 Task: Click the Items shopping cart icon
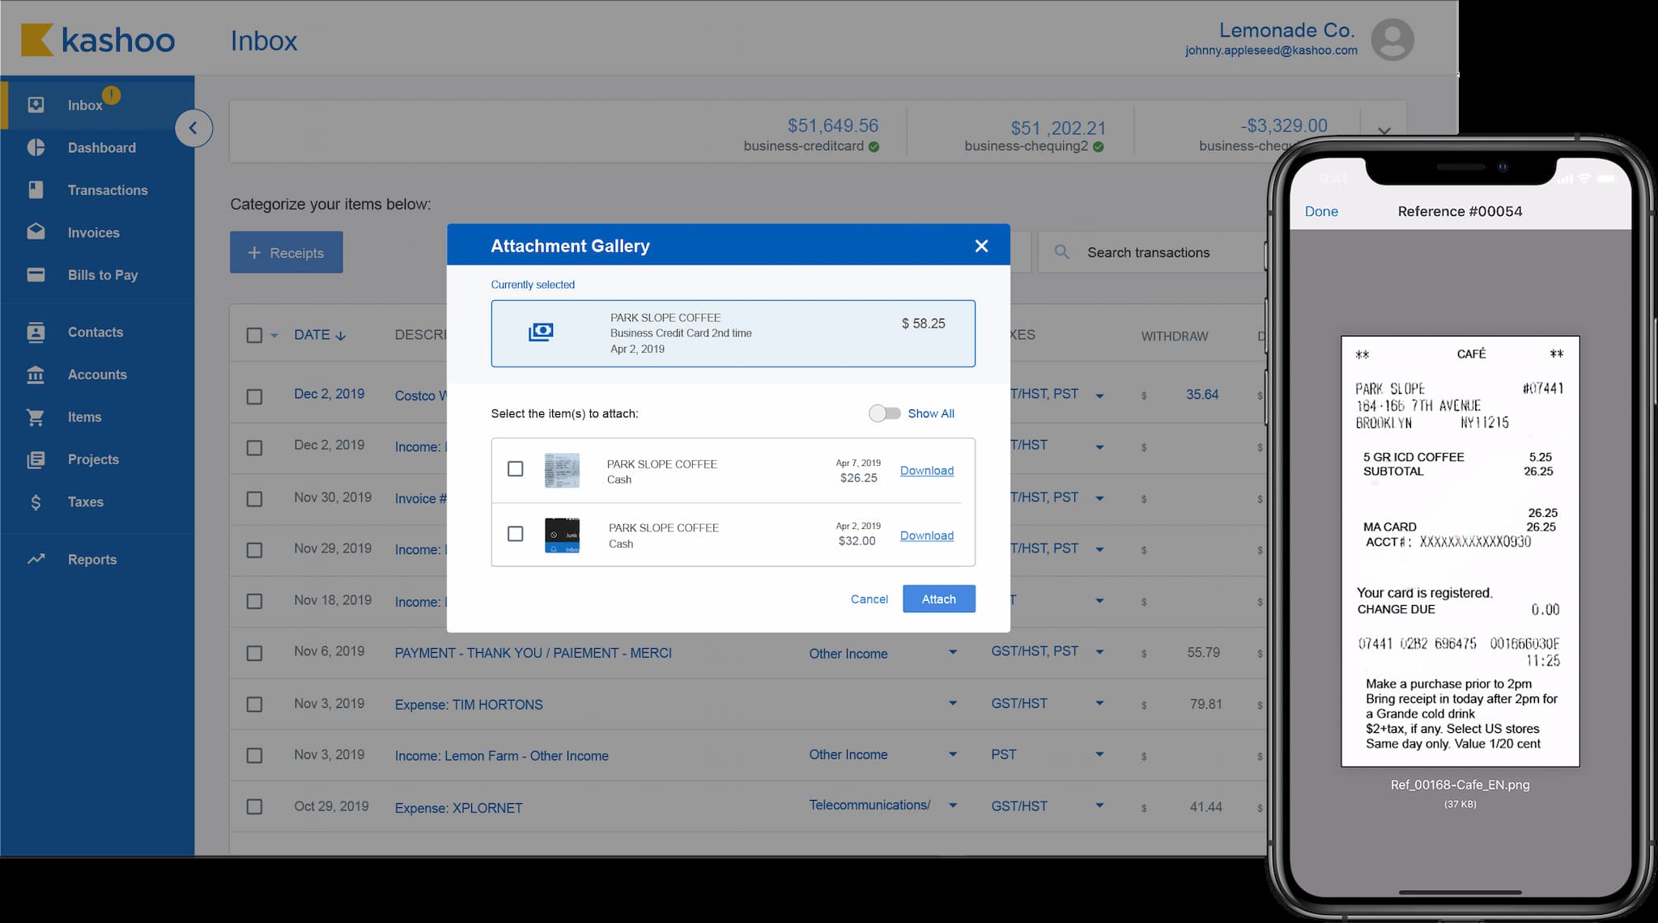tap(36, 417)
